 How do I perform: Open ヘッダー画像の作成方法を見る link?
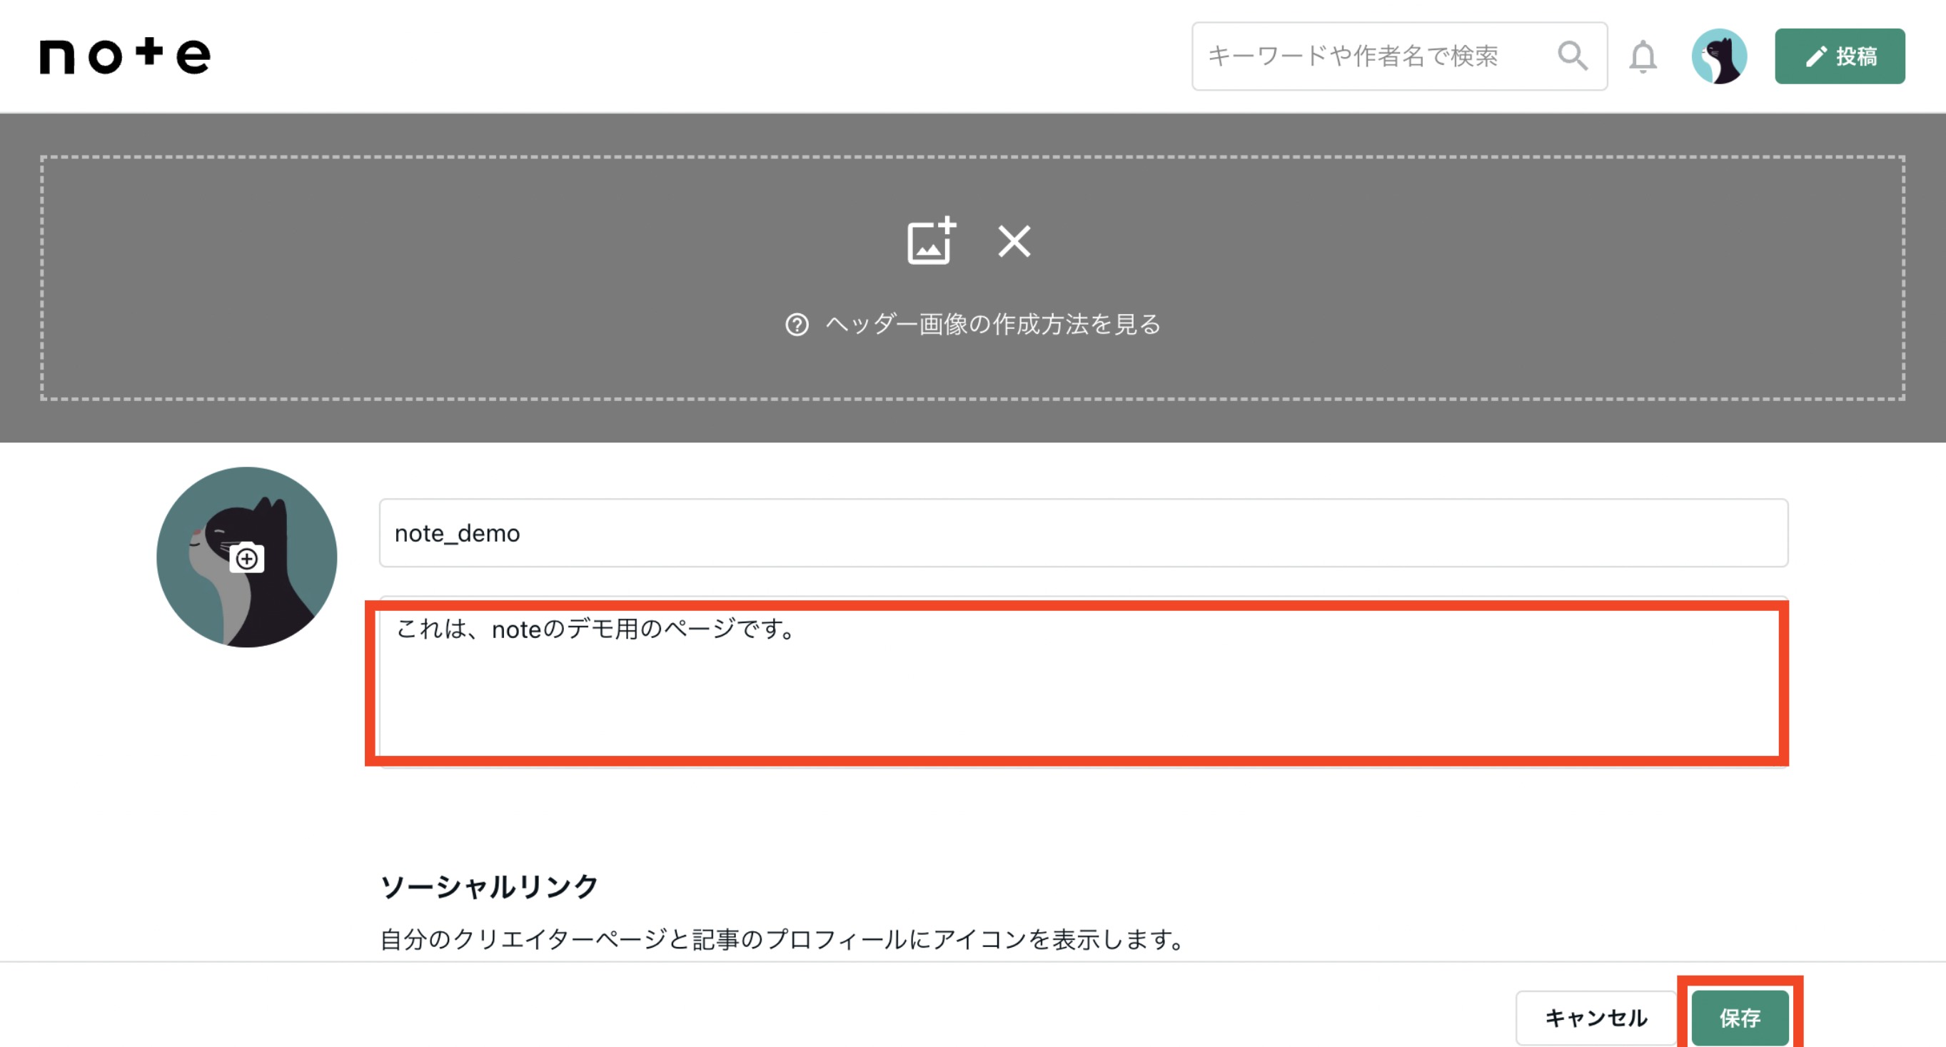point(993,325)
